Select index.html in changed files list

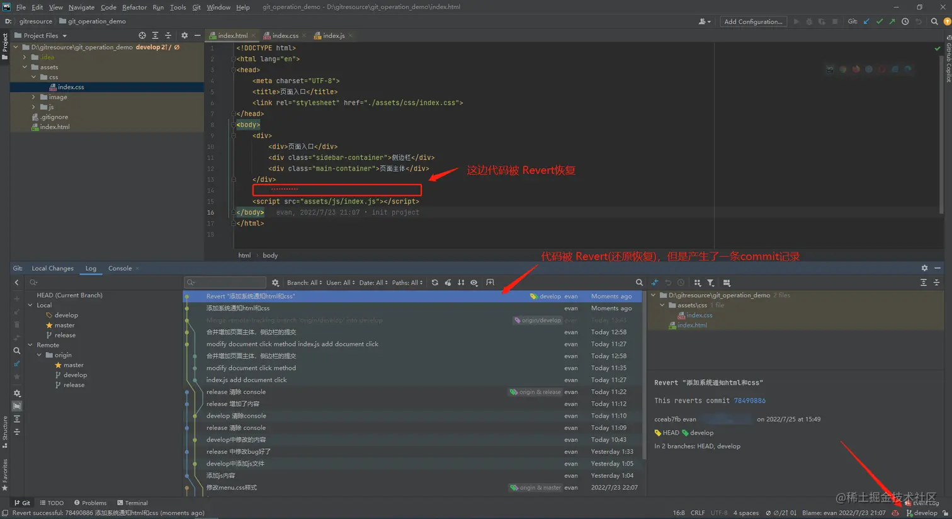coord(692,326)
